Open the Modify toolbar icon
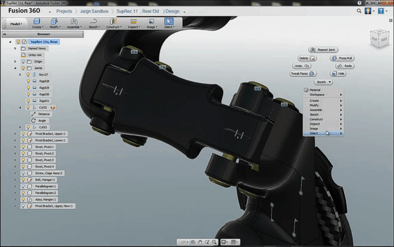Image resolution: width=394 pixels, height=247 pixels. pyautogui.click(x=55, y=23)
